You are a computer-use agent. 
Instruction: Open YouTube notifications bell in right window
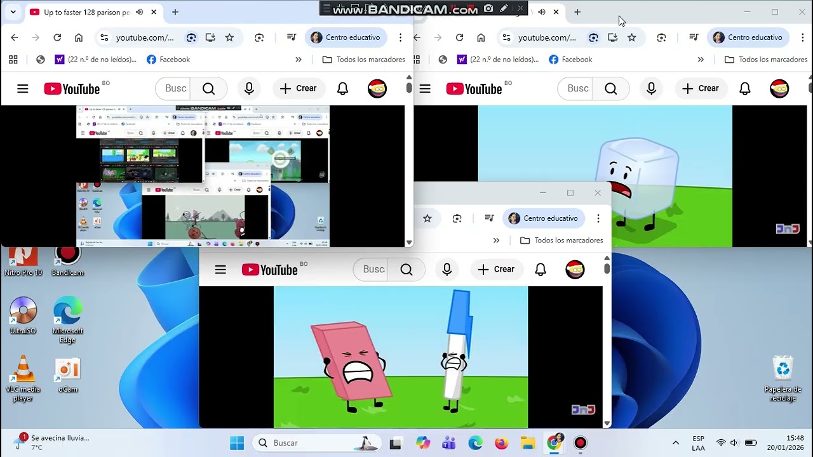(x=745, y=89)
